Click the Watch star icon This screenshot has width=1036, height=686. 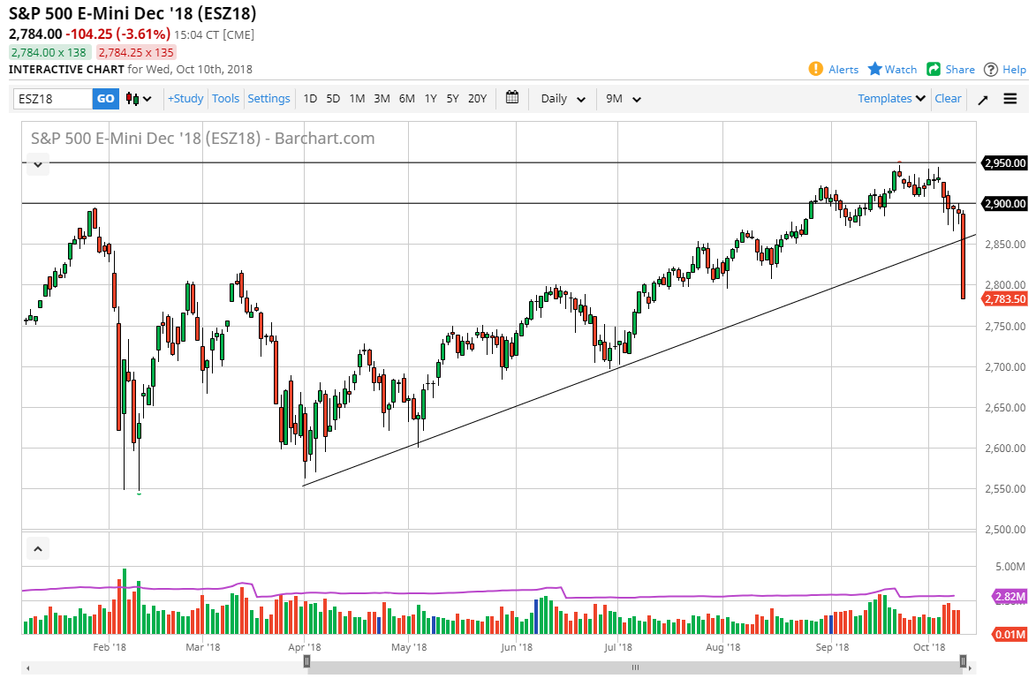click(875, 69)
